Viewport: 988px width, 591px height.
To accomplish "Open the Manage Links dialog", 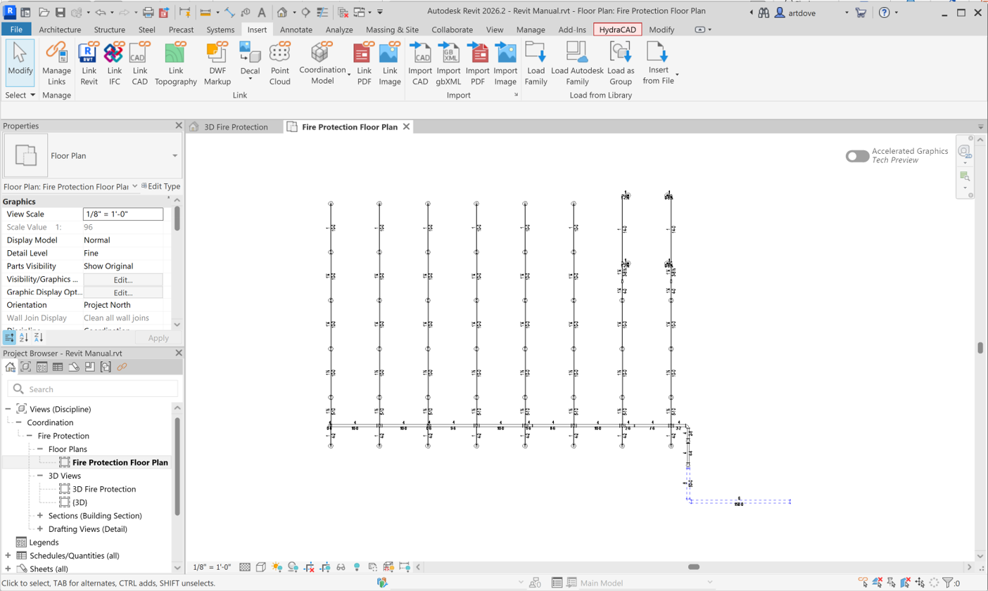I will pos(56,63).
